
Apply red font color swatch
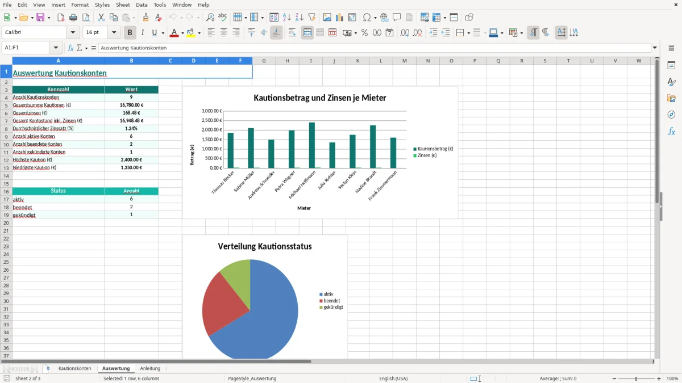pyautogui.click(x=174, y=33)
